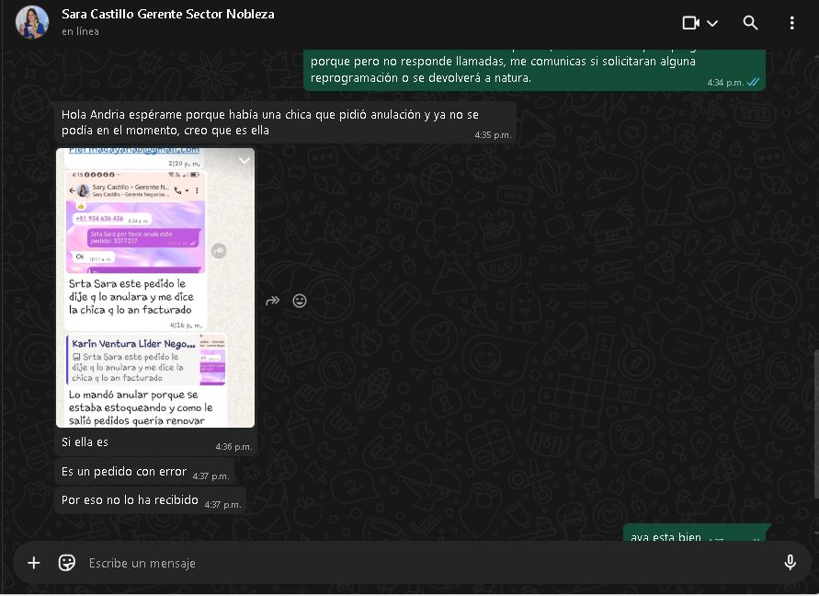Click the sent message 'aya esta bien'

[695, 533]
